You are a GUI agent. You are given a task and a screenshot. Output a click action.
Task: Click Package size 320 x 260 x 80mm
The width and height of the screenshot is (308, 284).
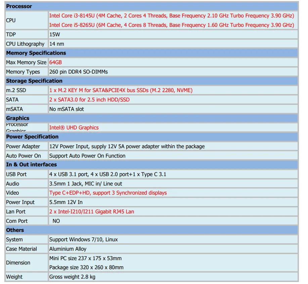click(86, 268)
